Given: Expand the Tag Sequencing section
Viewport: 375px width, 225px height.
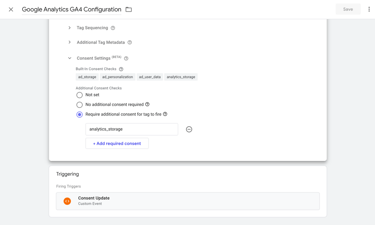Looking at the screenshot, I should [69, 28].
